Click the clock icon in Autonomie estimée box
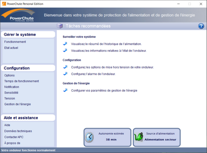This screenshot has width=207, height=153. click(x=89, y=137)
